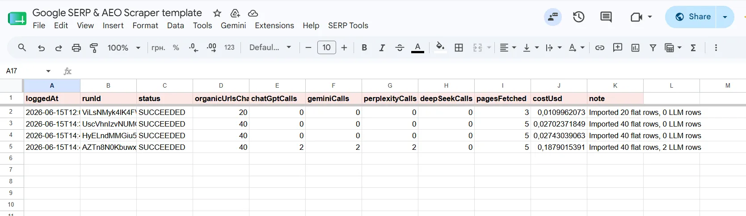Open text wrapping dropdown

click(x=554, y=47)
